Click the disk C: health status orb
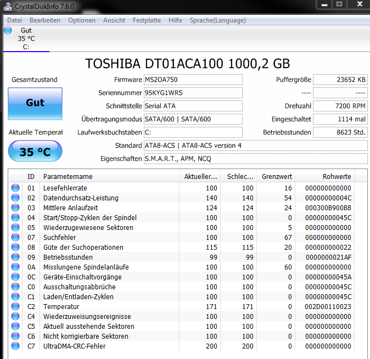This screenshot has width=370, height=359. click(8, 30)
